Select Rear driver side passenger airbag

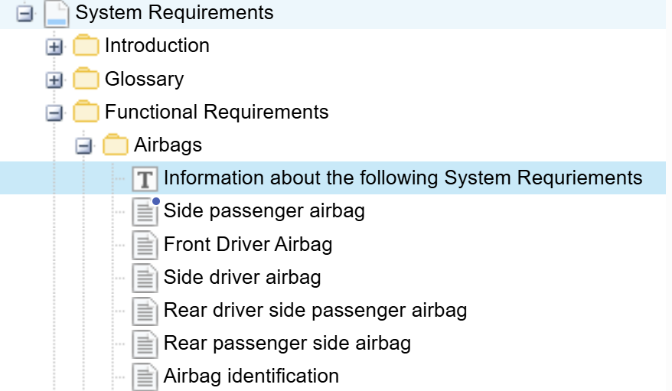(315, 310)
